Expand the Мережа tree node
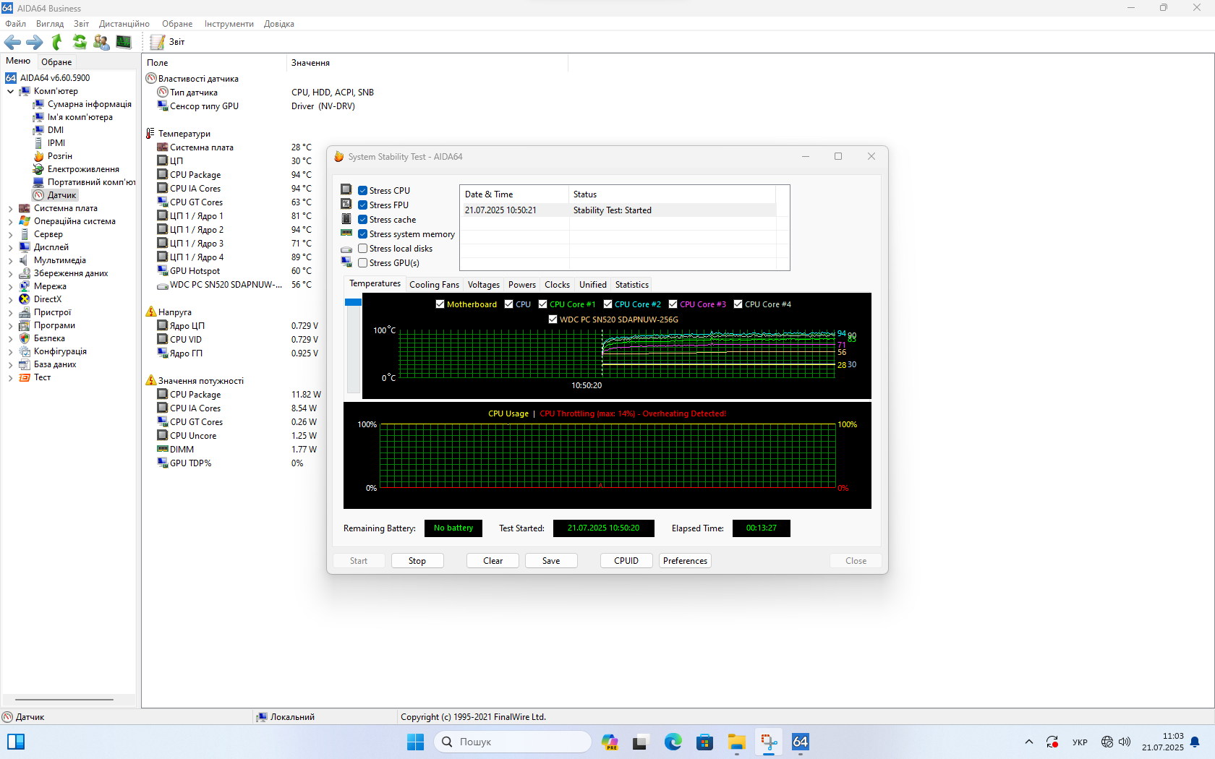The image size is (1215, 759). pos(10,287)
